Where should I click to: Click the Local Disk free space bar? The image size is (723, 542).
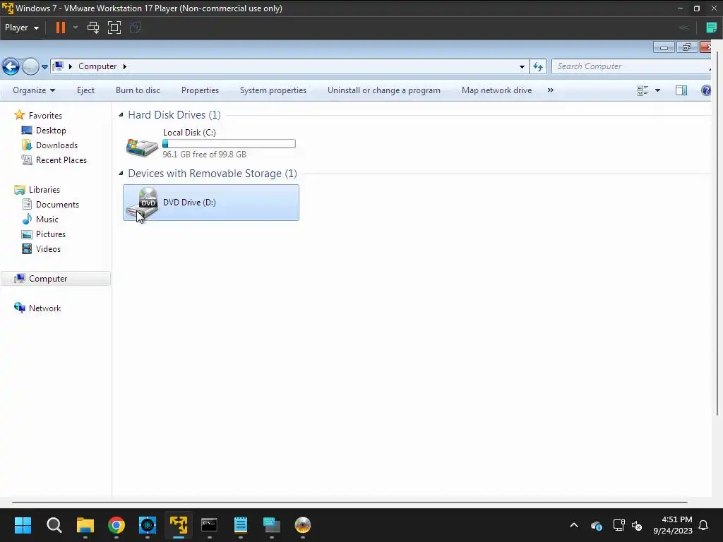point(229,144)
